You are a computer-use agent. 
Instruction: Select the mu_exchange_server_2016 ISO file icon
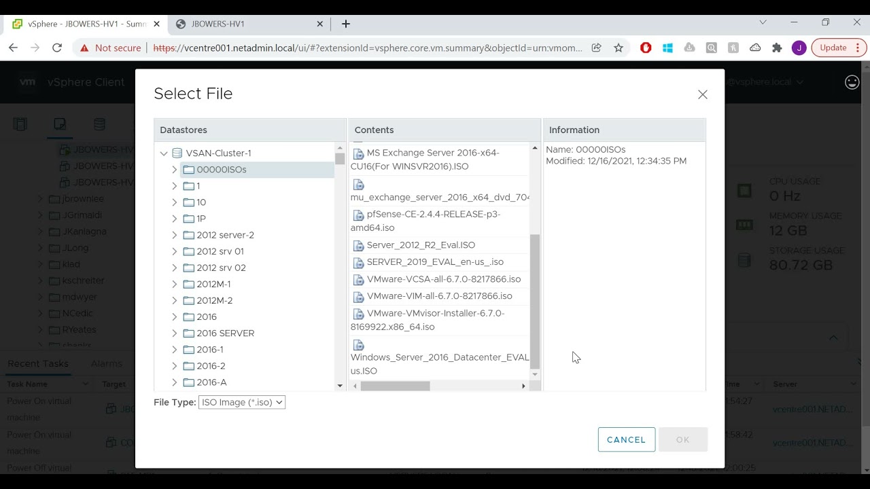(x=358, y=185)
